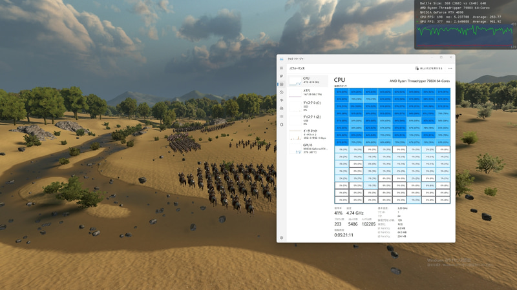
Task: Click NVIDIA GeForce RTX line in overlay
Action: [x=441, y=12]
